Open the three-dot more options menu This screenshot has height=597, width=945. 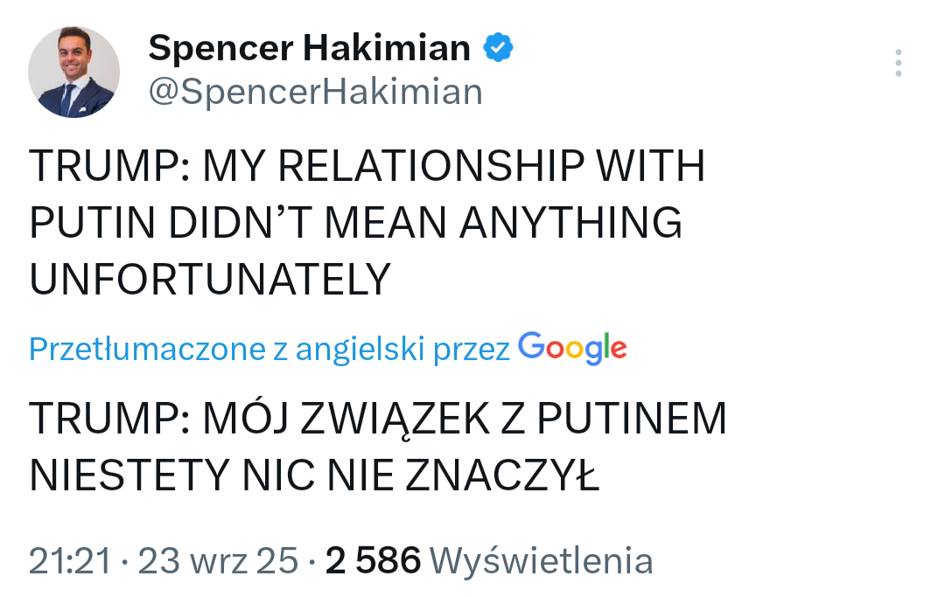(x=898, y=64)
